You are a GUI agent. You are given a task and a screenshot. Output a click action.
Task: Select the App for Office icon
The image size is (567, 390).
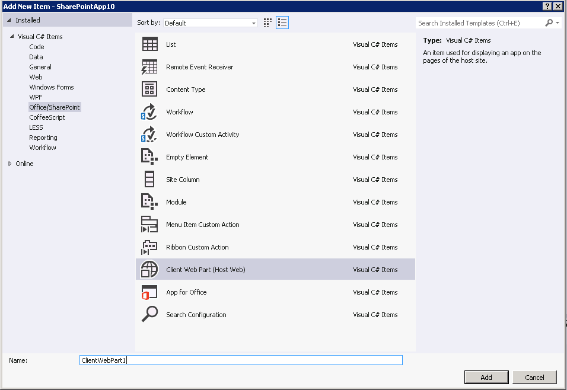coord(149,292)
